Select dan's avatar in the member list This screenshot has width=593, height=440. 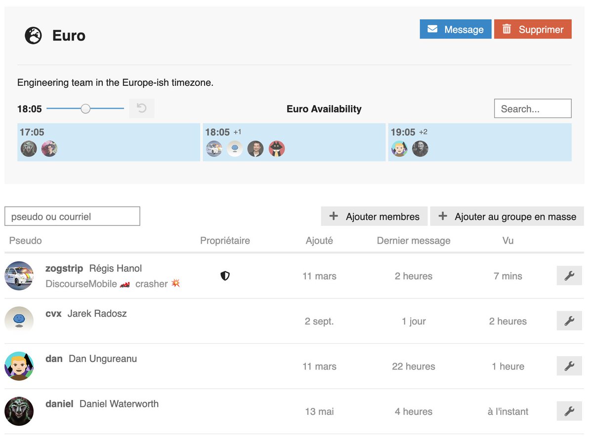click(x=19, y=366)
